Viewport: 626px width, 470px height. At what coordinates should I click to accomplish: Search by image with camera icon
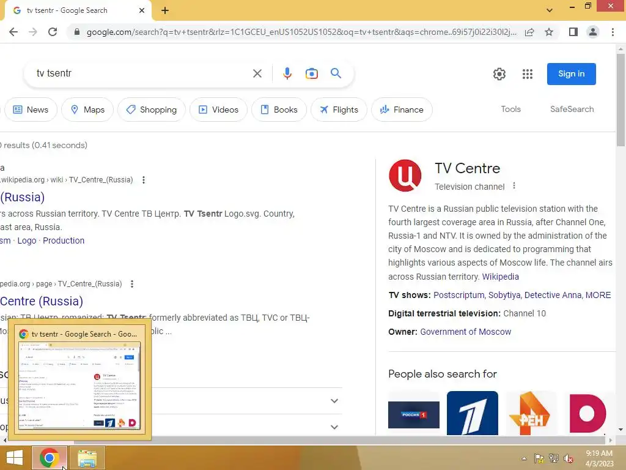pyautogui.click(x=311, y=73)
